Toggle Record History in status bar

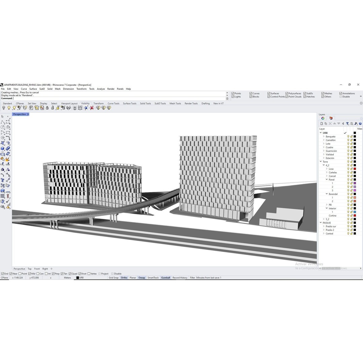click(x=180, y=278)
